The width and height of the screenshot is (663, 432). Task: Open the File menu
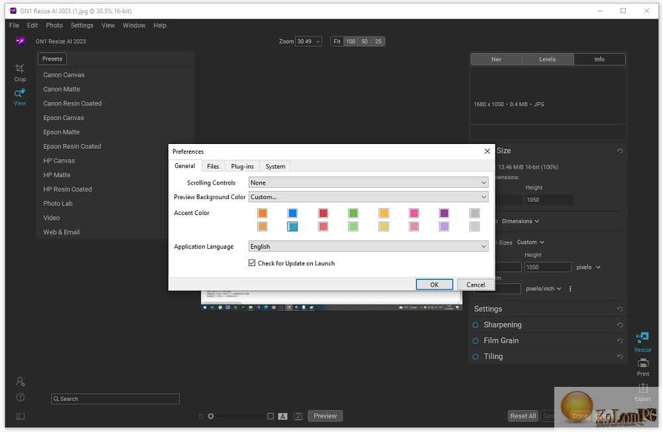[14, 25]
